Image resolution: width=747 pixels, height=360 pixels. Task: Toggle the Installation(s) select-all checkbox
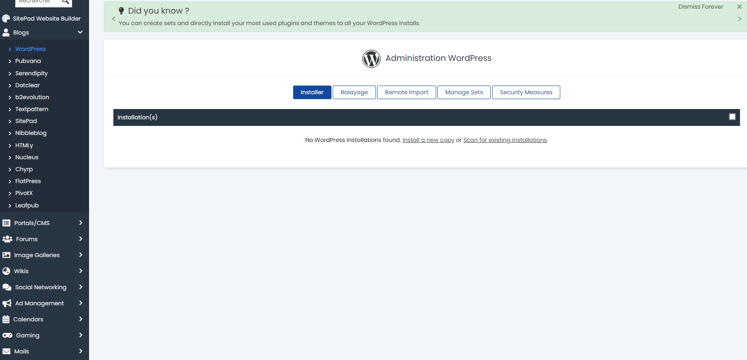732,117
